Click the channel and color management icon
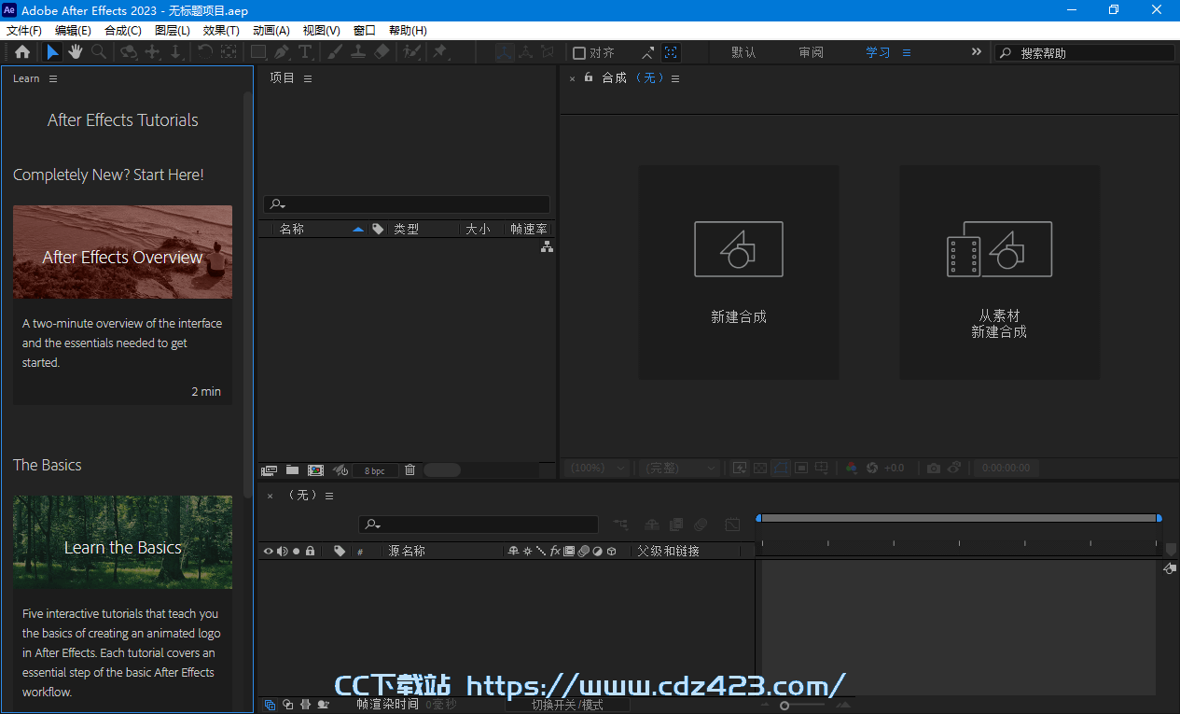This screenshot has height=714, width=1180. coord(851,468)
